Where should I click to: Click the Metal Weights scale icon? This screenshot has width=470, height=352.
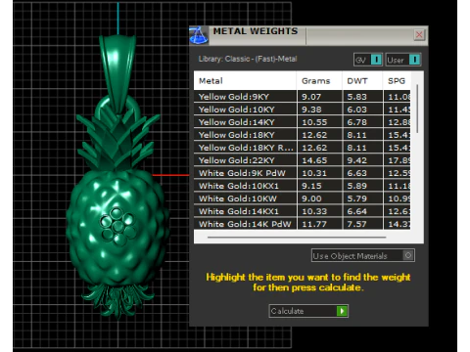click(x=199, y=35)
